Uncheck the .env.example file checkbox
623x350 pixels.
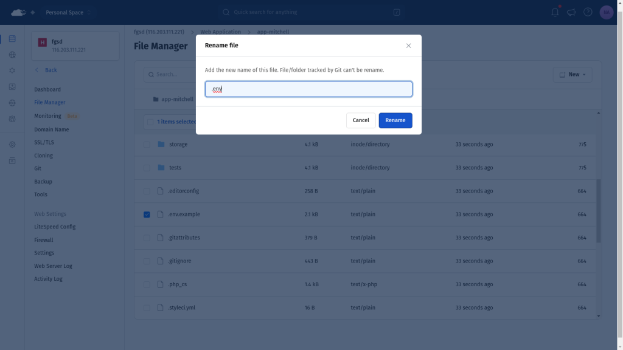(147, 214)
